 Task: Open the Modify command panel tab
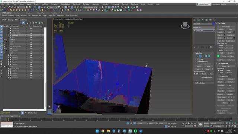click(199, 20)
